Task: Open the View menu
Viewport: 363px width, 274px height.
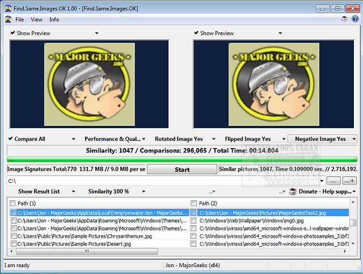Action: pyautogui.click(x=36, y=20)
